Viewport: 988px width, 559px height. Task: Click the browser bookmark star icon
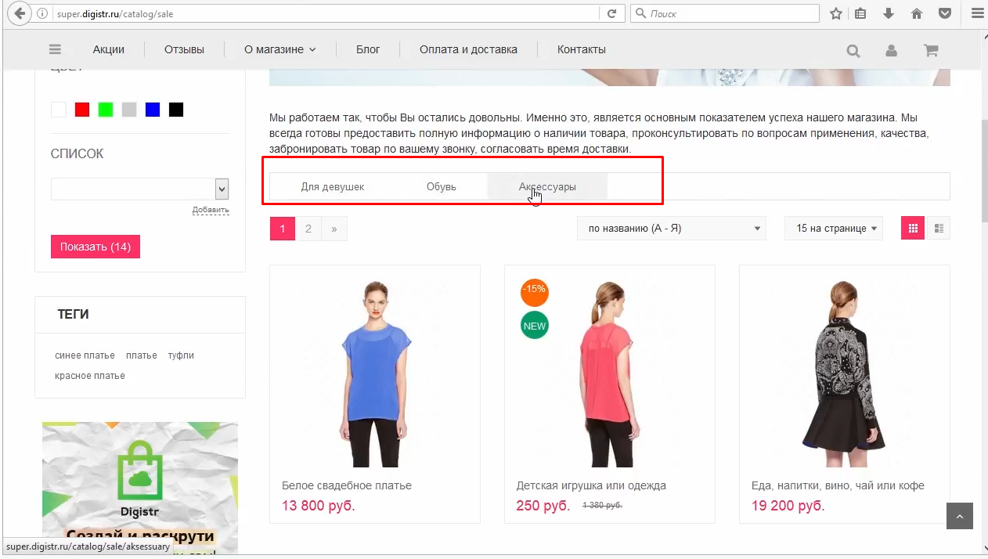(x=836, y=13)
